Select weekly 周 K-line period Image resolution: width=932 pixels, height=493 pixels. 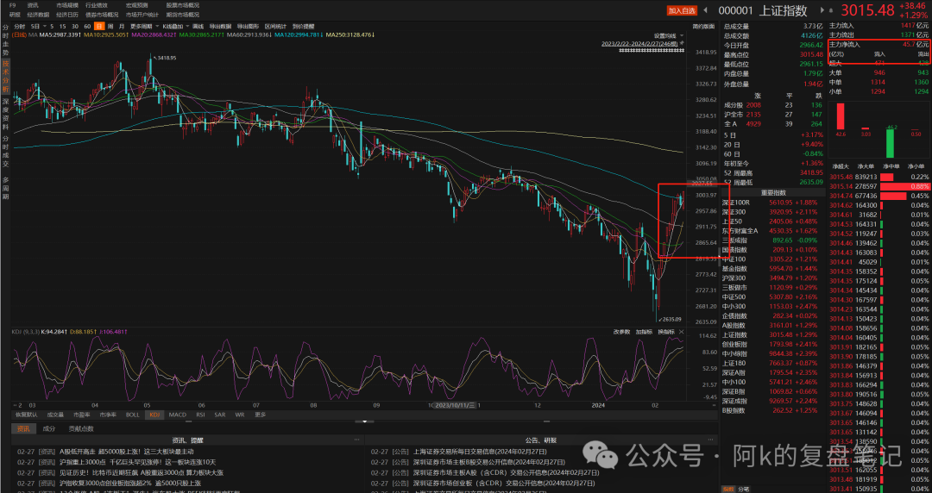pos(110,26)
